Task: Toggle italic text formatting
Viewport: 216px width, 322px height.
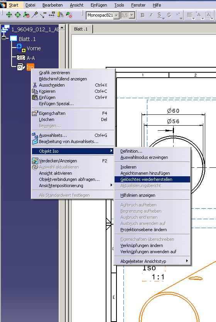Action: pos(151,15)
